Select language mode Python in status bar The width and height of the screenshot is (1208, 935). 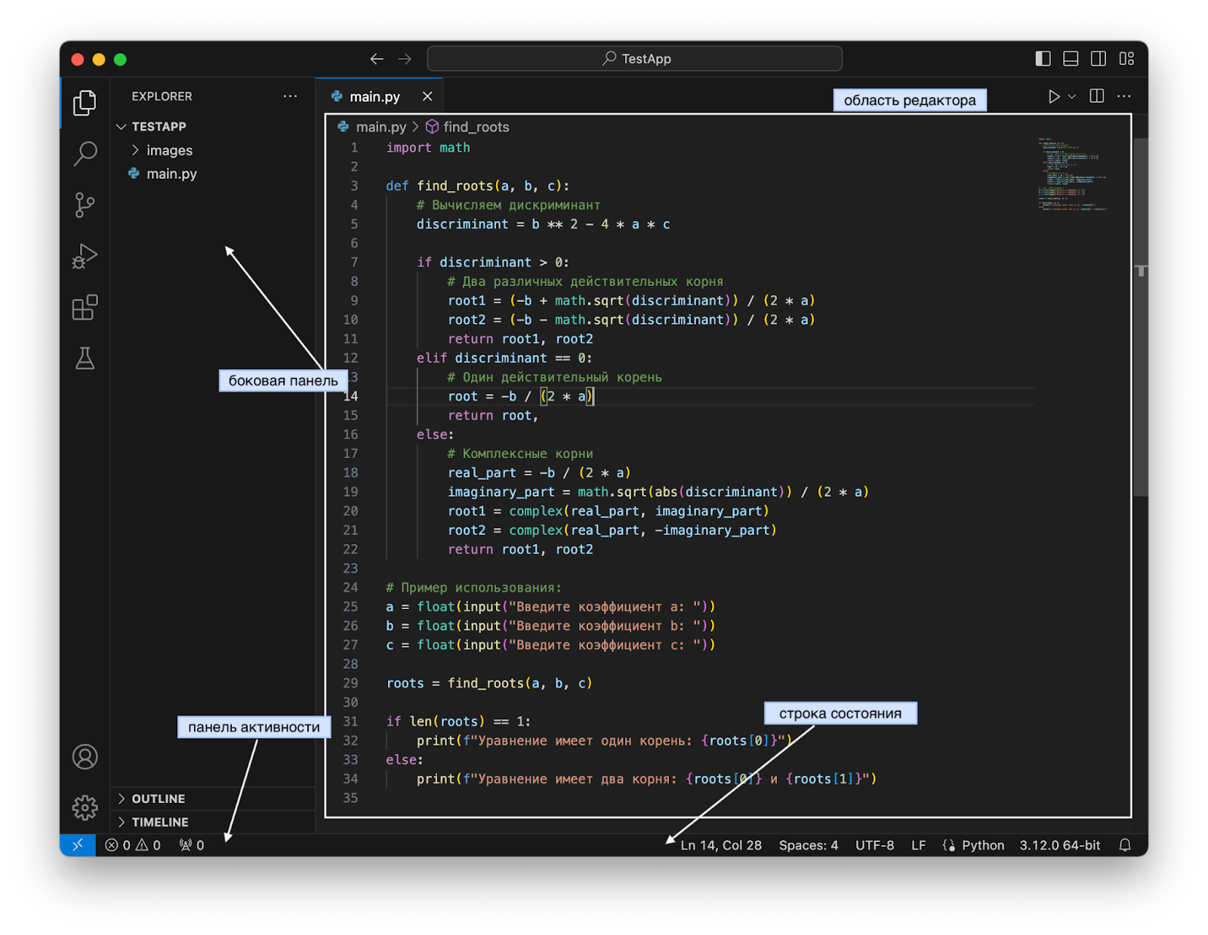[x=983, y=845]
